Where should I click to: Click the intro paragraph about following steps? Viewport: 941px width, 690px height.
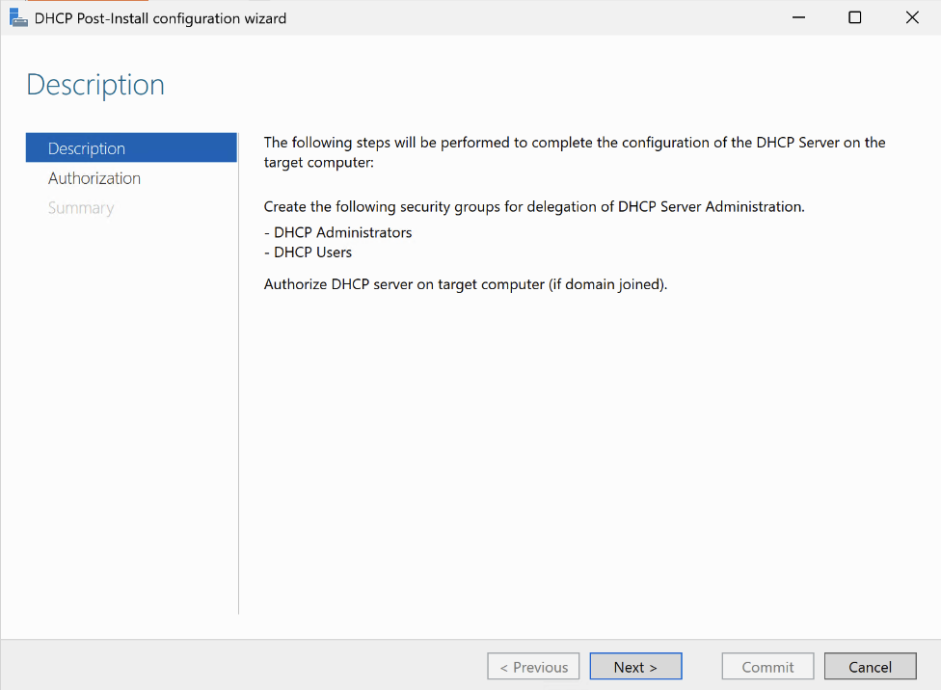[x=574, y=152]
